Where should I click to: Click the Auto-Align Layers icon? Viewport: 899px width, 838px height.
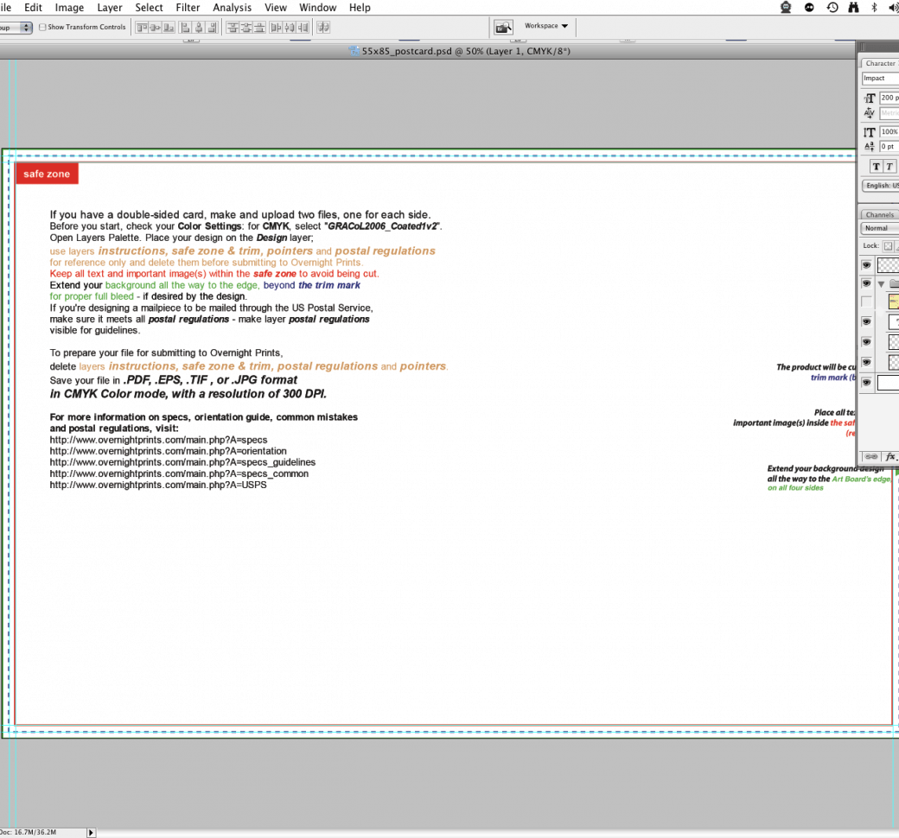(323, 28)
